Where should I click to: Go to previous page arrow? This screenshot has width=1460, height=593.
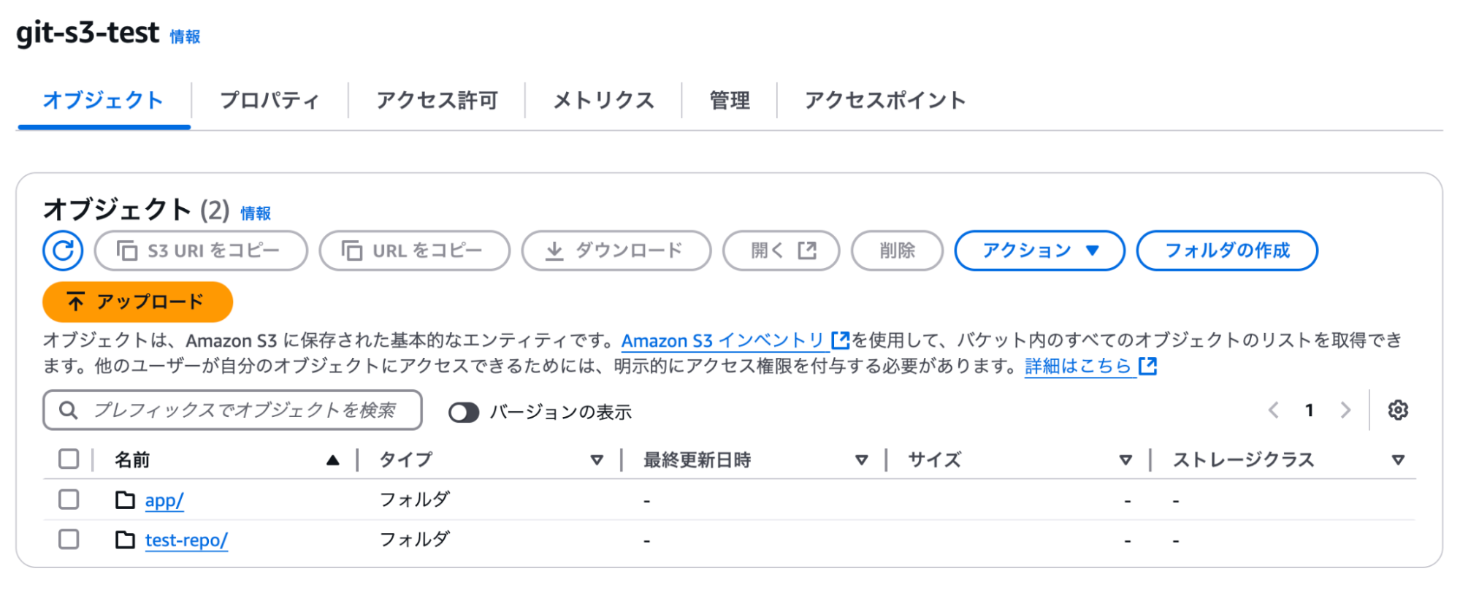(x=1274, y=410)
